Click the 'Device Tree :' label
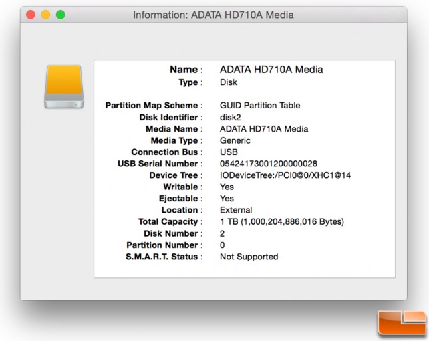The image size is (429, 341). [x=176, y=175]
